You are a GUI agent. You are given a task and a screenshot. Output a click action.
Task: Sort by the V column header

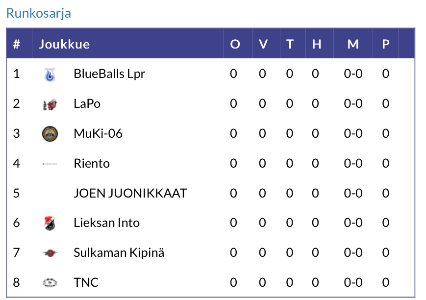(263, 44)
